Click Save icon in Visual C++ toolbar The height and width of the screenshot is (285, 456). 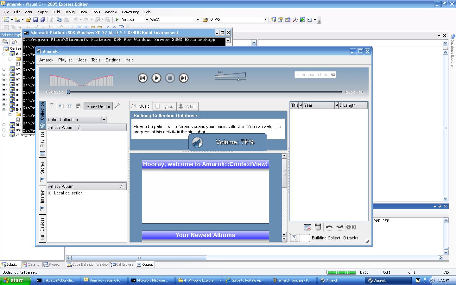[x=35, y=20]
